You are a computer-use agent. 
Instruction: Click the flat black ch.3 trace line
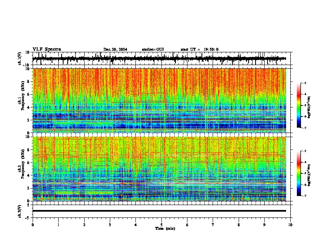coord(159,211)
